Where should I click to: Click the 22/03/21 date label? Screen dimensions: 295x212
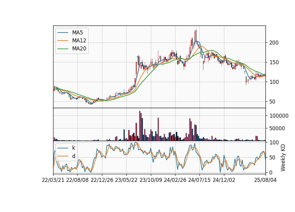[53, 180]
